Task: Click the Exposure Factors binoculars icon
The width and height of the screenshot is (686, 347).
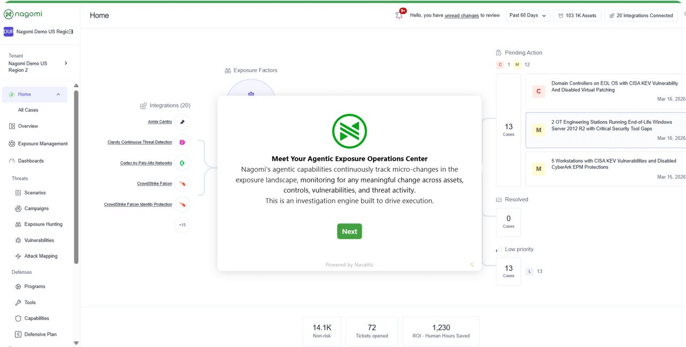Action: 228,71
